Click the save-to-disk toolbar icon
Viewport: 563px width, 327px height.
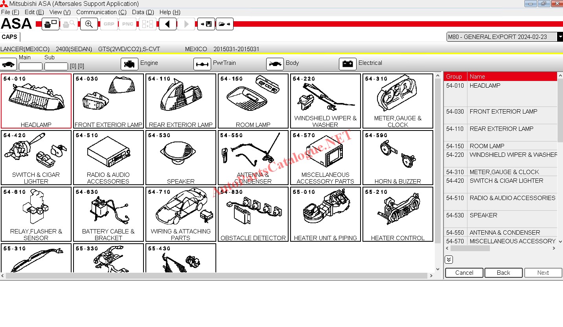pos(206,24)
